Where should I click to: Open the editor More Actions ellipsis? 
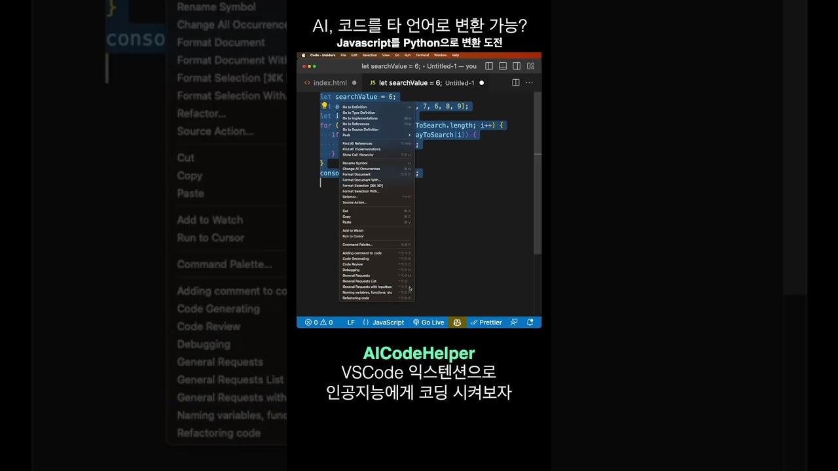coord(529,83)
